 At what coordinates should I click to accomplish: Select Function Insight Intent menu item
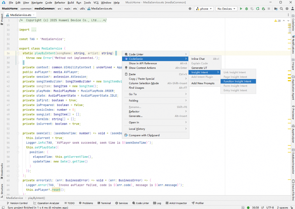click(x=237, y=81)
